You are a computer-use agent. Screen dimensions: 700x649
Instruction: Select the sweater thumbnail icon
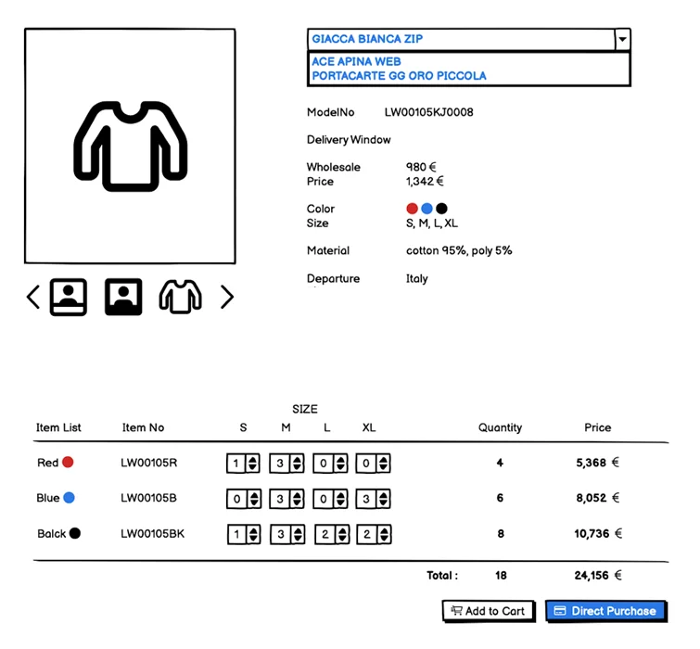pyautogui.click(x=180, y=298)
